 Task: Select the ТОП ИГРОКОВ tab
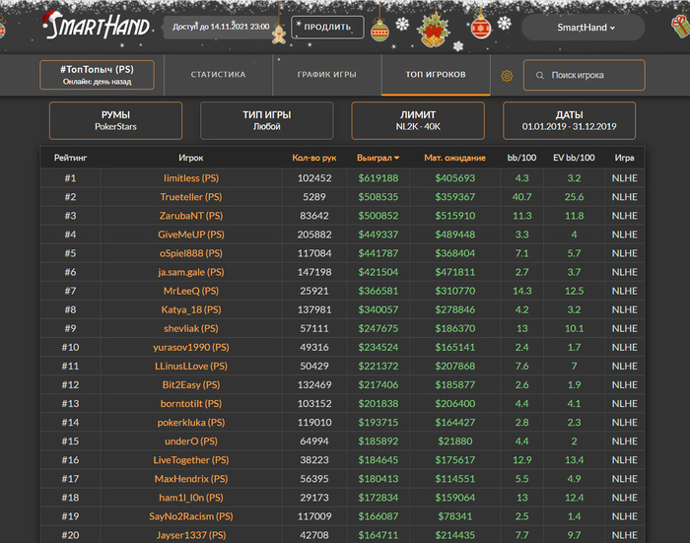click(436, 75)
